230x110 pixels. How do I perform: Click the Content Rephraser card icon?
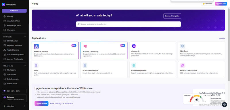pos(134,65)
